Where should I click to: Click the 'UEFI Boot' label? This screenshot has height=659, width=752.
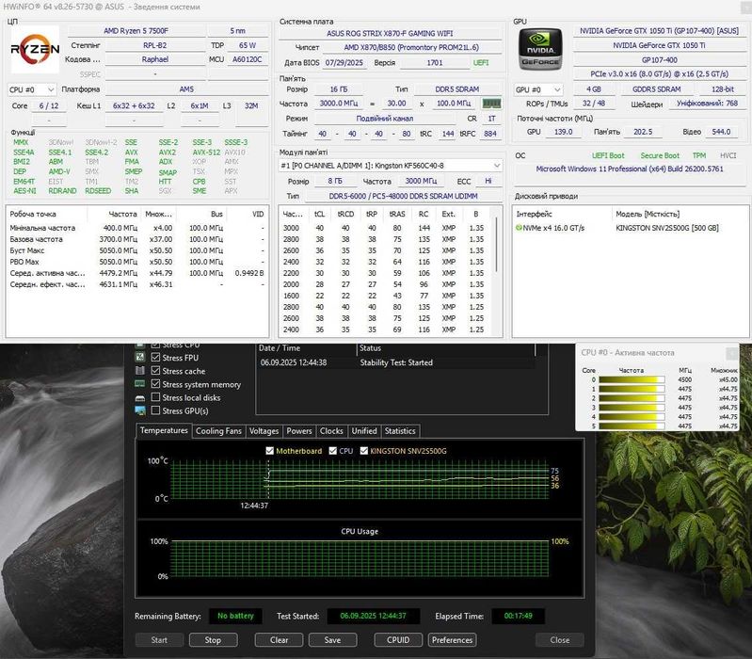[x=608, y=155]
